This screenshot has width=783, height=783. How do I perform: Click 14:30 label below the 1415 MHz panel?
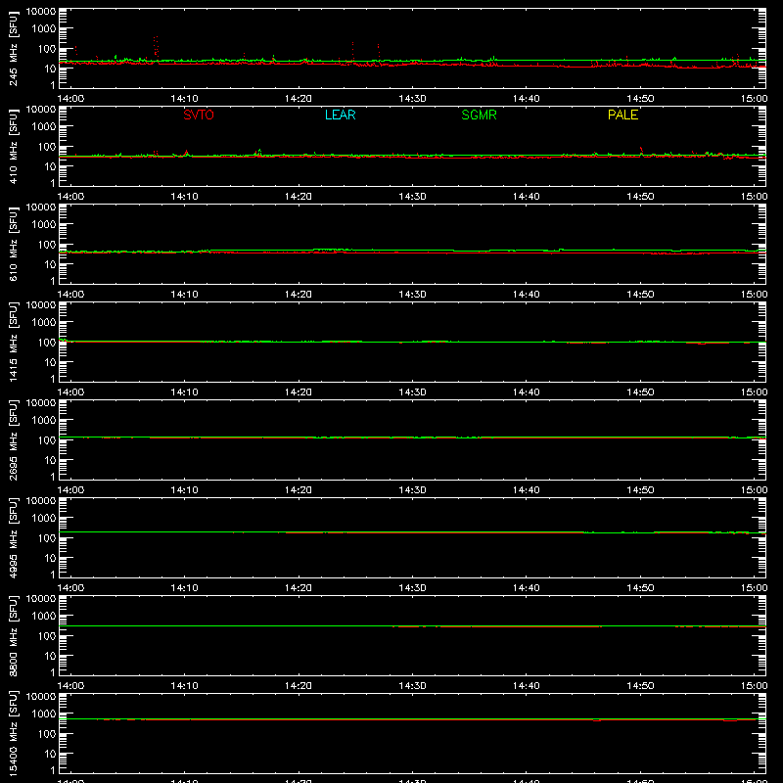pos(412,392)
